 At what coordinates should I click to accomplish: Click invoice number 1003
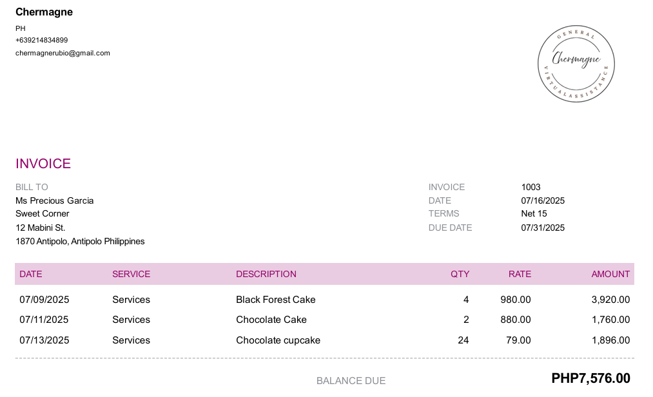click(x=531, y=187)
